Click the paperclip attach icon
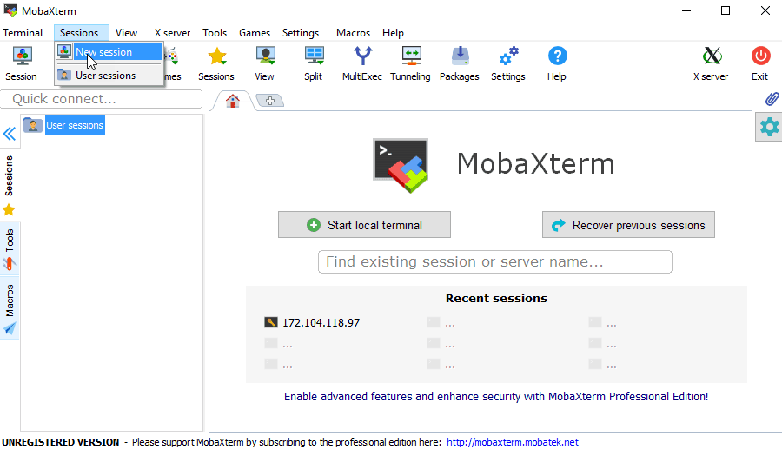The image size is (782, 449). point(772,99)
